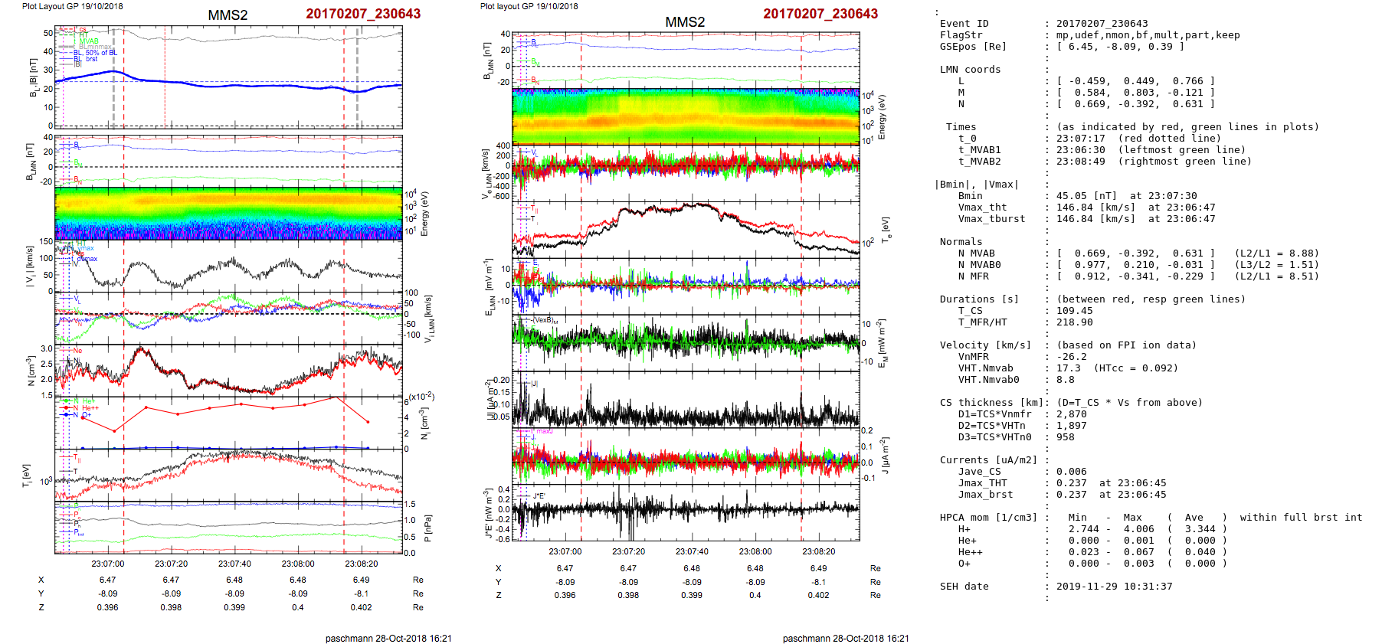Click the Te temperature panel in the right plot
The height and width of the screenshot is (644, 1382).
686,230
